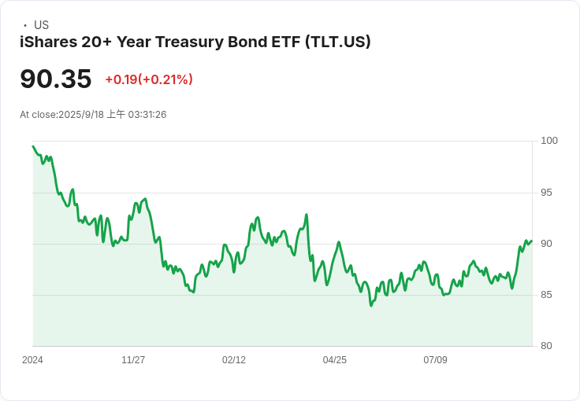Click the 85 y-axis label
The image size is (580, 401).
[546, 295]
